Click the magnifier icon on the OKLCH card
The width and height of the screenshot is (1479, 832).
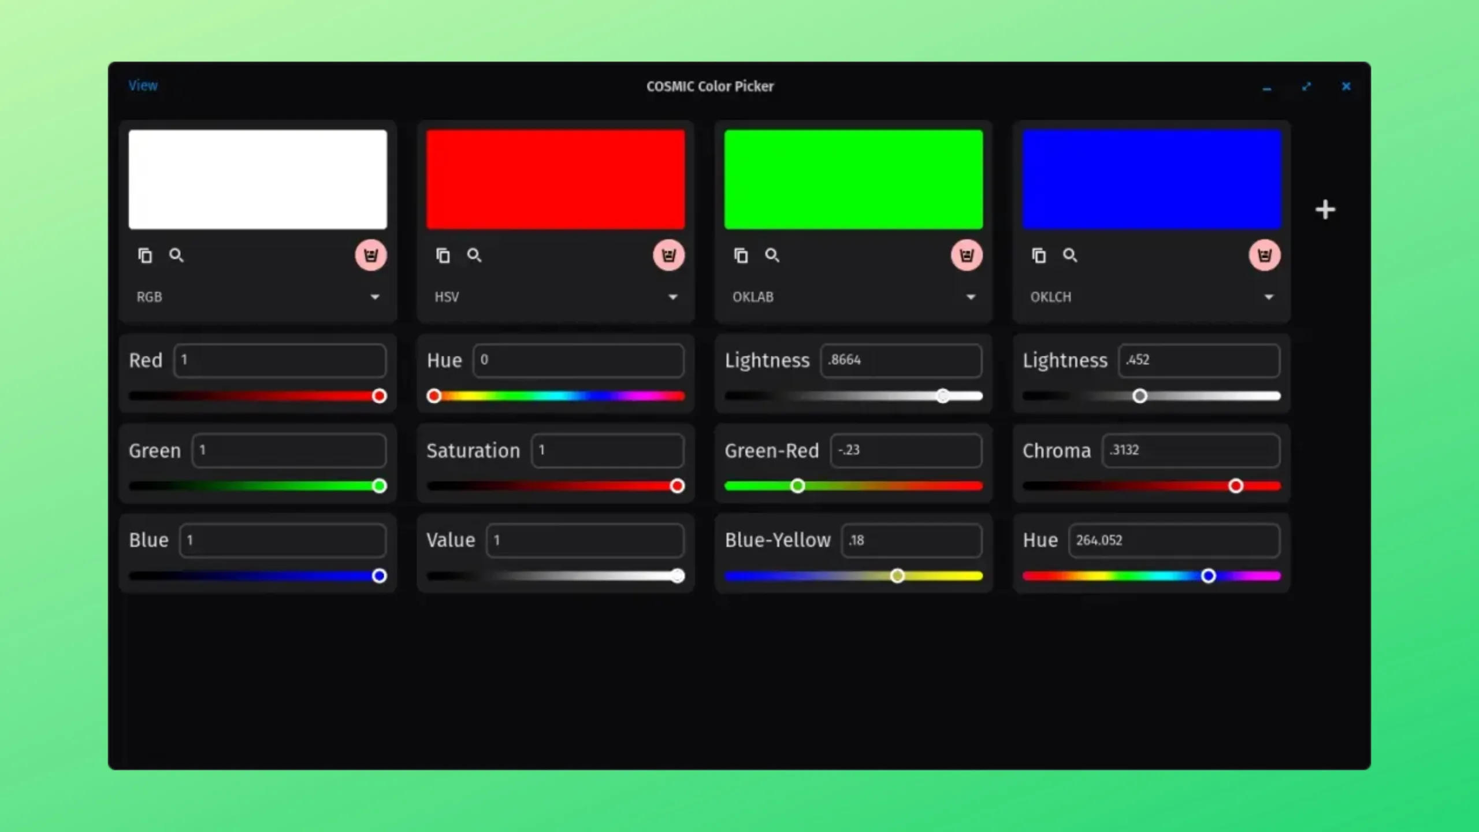click(x=1071, y=255)
